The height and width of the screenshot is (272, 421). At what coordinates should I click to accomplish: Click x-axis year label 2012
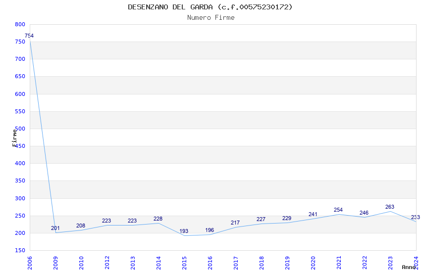107,263
